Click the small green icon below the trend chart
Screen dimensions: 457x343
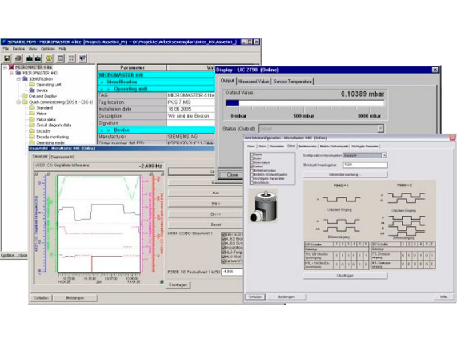tap(162, 282)
